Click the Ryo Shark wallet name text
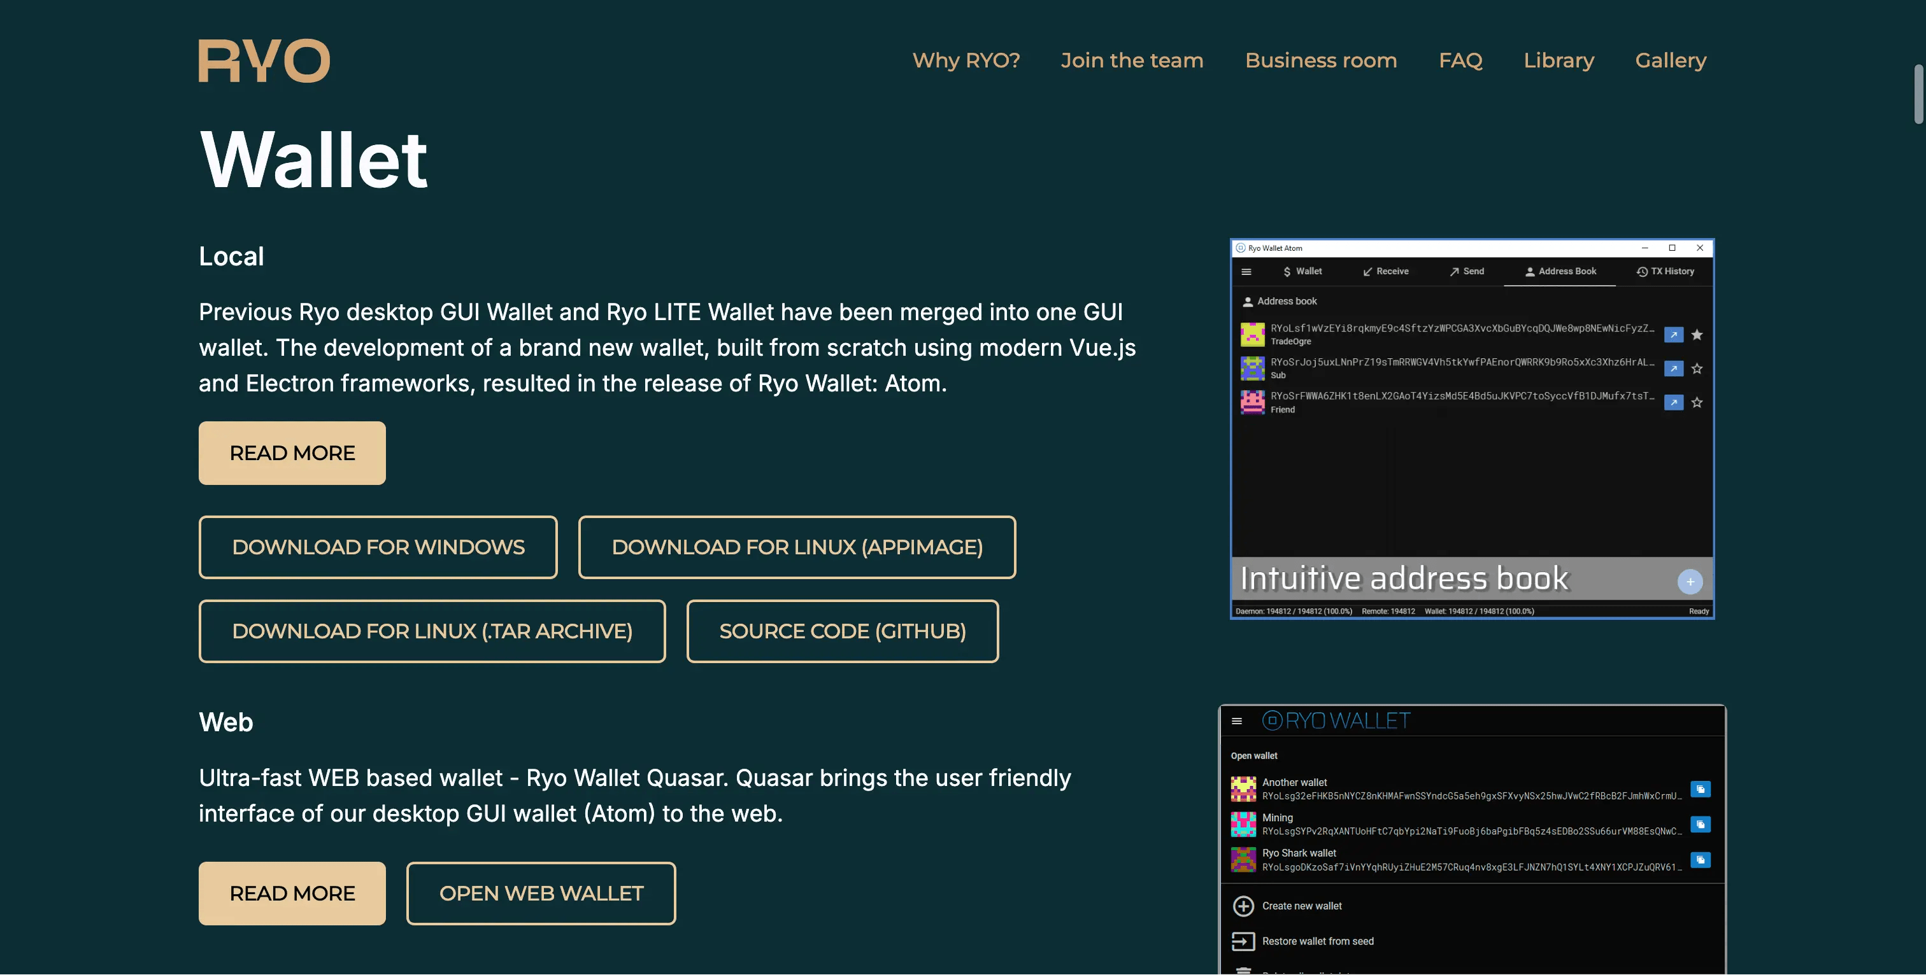The image size is (1926, 975). [1299, 853]
